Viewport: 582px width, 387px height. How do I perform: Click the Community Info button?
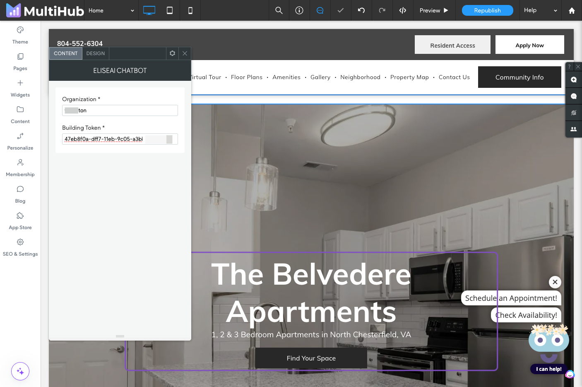point(519,77)
